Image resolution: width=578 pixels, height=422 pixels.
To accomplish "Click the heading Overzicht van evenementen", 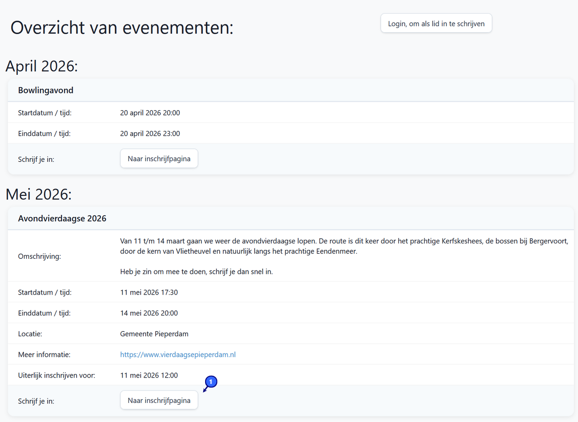I will pyautogui.click(x=122, y=28).
